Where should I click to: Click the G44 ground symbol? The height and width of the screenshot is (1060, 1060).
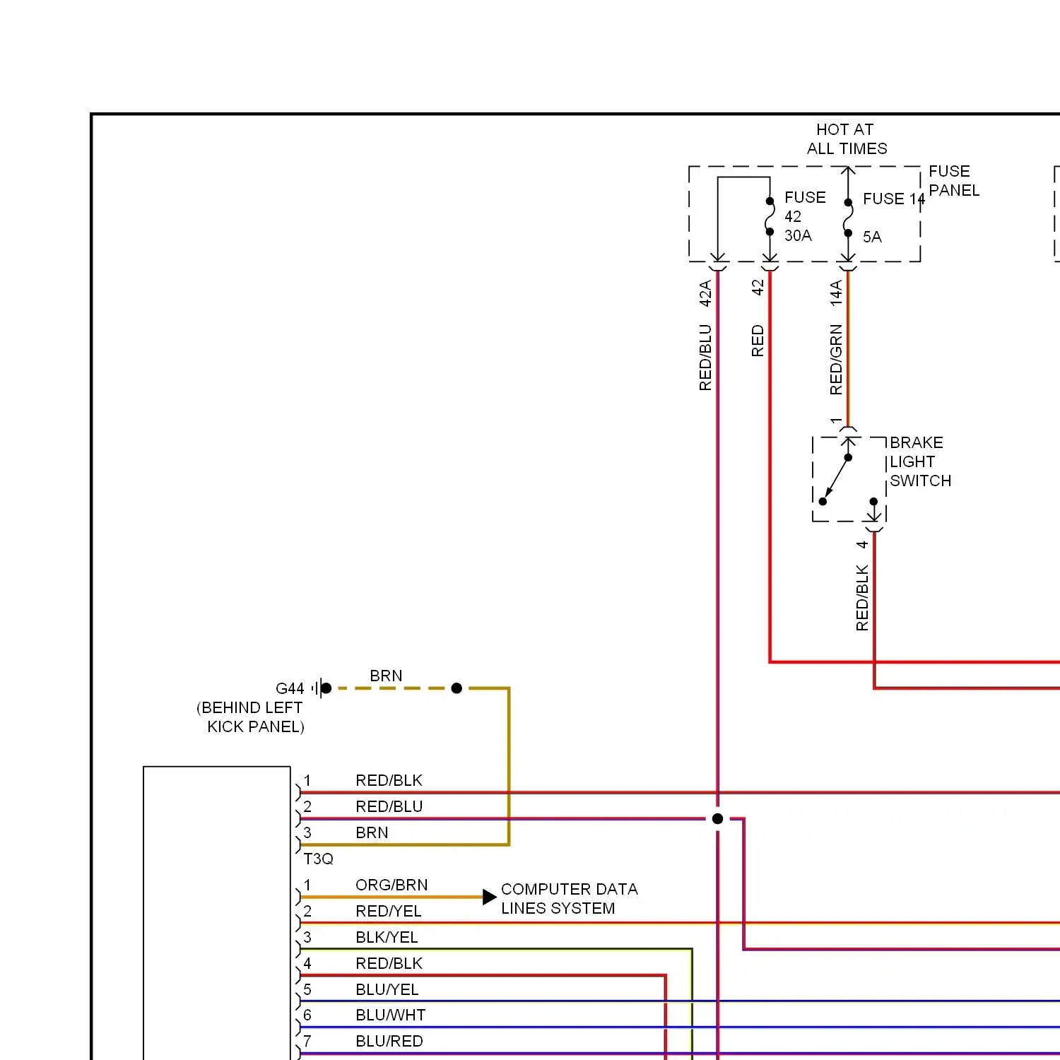pyautogui.click(x=322, y=688)
